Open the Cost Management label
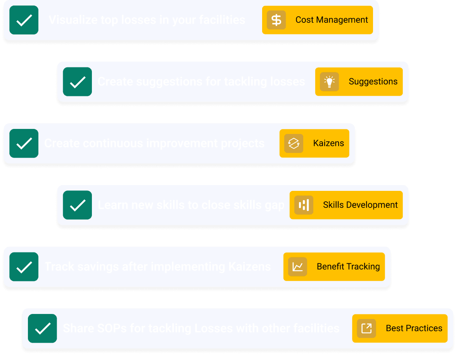The image size is (456, 355). pyautogui.click(x=332, y=20)
